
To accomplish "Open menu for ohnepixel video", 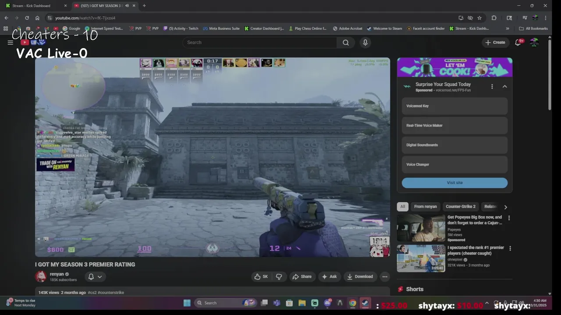I will tap(510, 248).
